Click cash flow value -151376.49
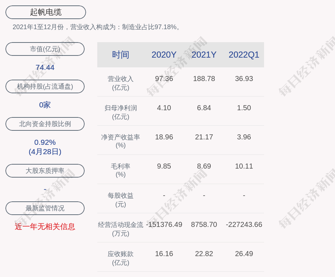This screenshot has width=335, height=277. point(164,224)
